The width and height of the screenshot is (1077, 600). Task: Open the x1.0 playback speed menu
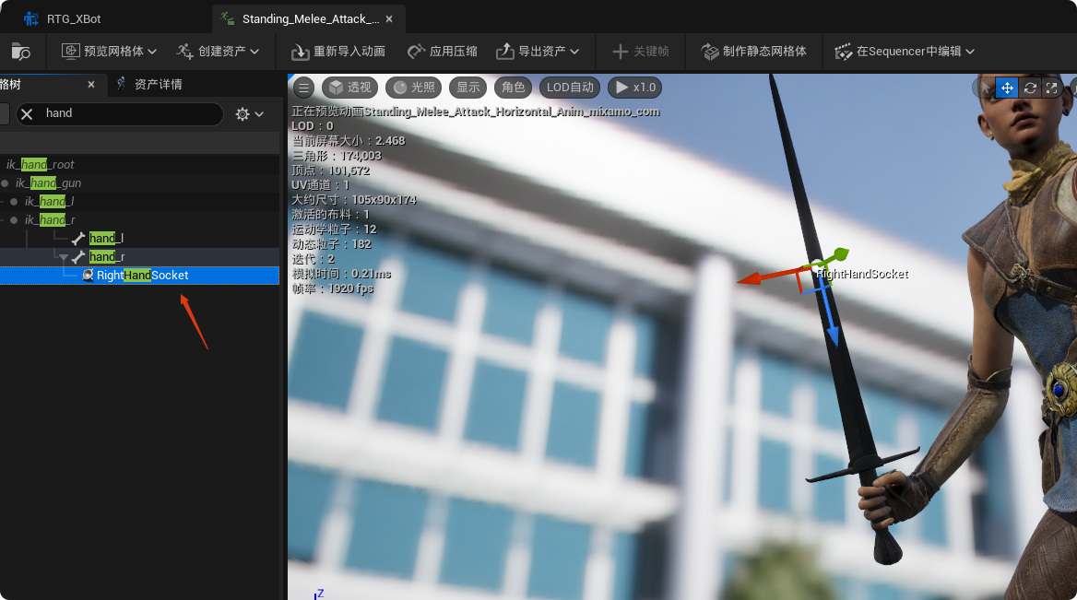click(635, 88)
